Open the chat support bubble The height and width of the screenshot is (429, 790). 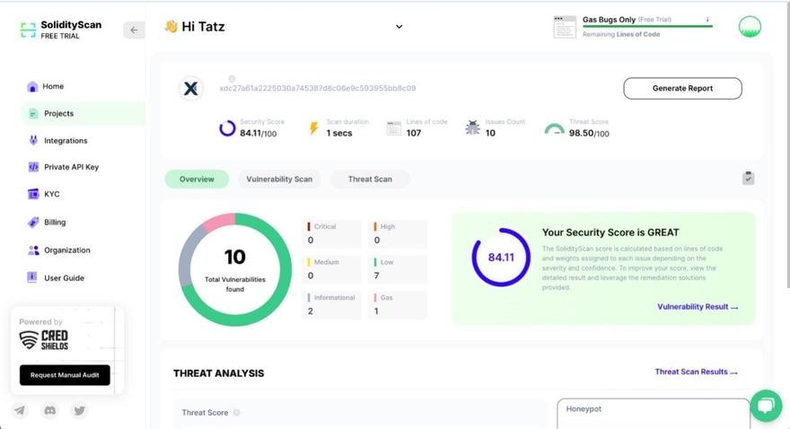coord(766,406)
